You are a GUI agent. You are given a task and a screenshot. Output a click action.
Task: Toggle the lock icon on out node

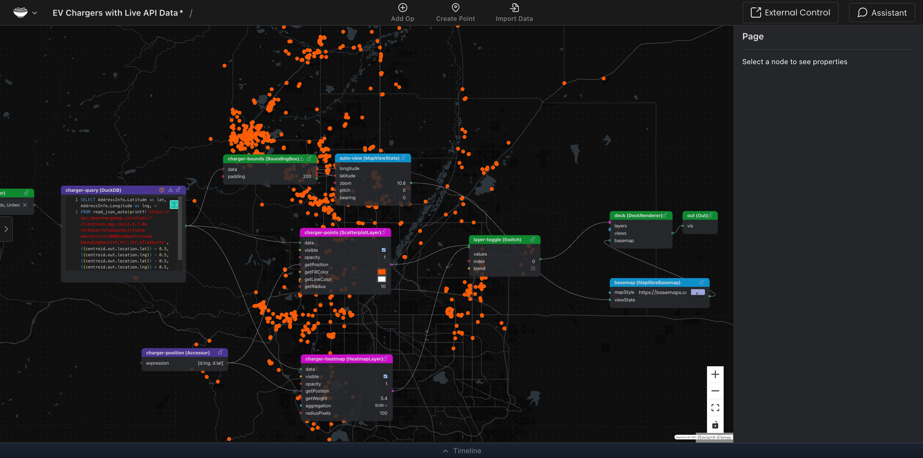(710, 215)
